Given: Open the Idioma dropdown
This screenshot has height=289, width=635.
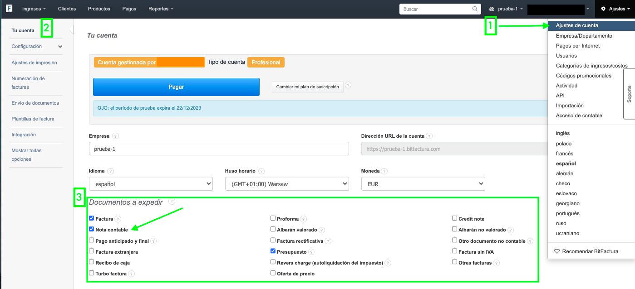Looking at the screenshot, I should pos(151,184).
